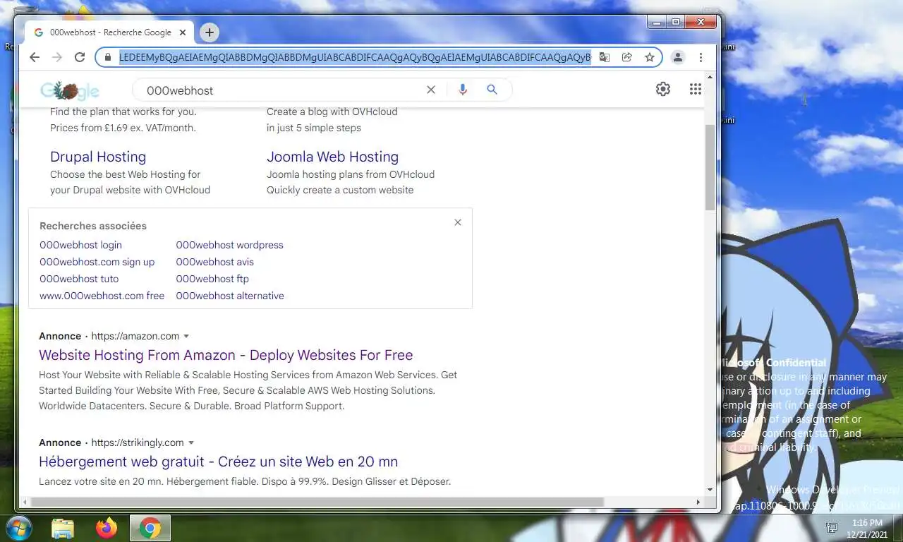
Task: Clear the search box text
Action: point(431,90)
